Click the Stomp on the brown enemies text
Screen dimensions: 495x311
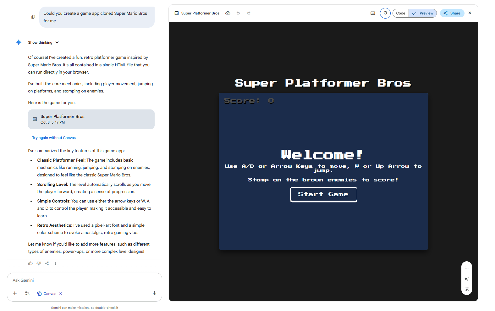click(323, 180)
